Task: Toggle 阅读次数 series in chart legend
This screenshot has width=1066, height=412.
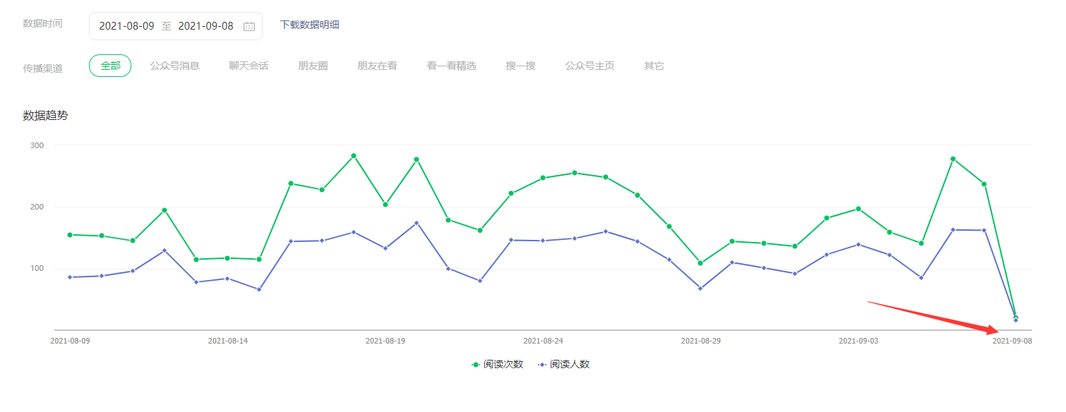Action: 497,365
